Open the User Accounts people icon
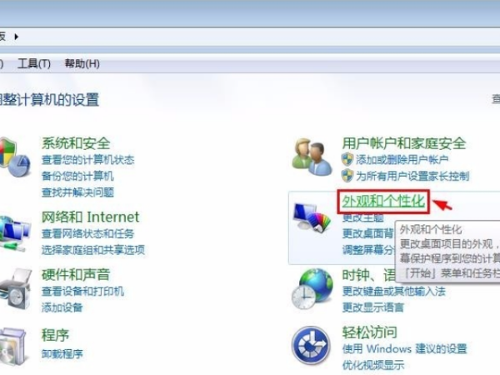This screenshot has width=500, height=375. [312, 157]
